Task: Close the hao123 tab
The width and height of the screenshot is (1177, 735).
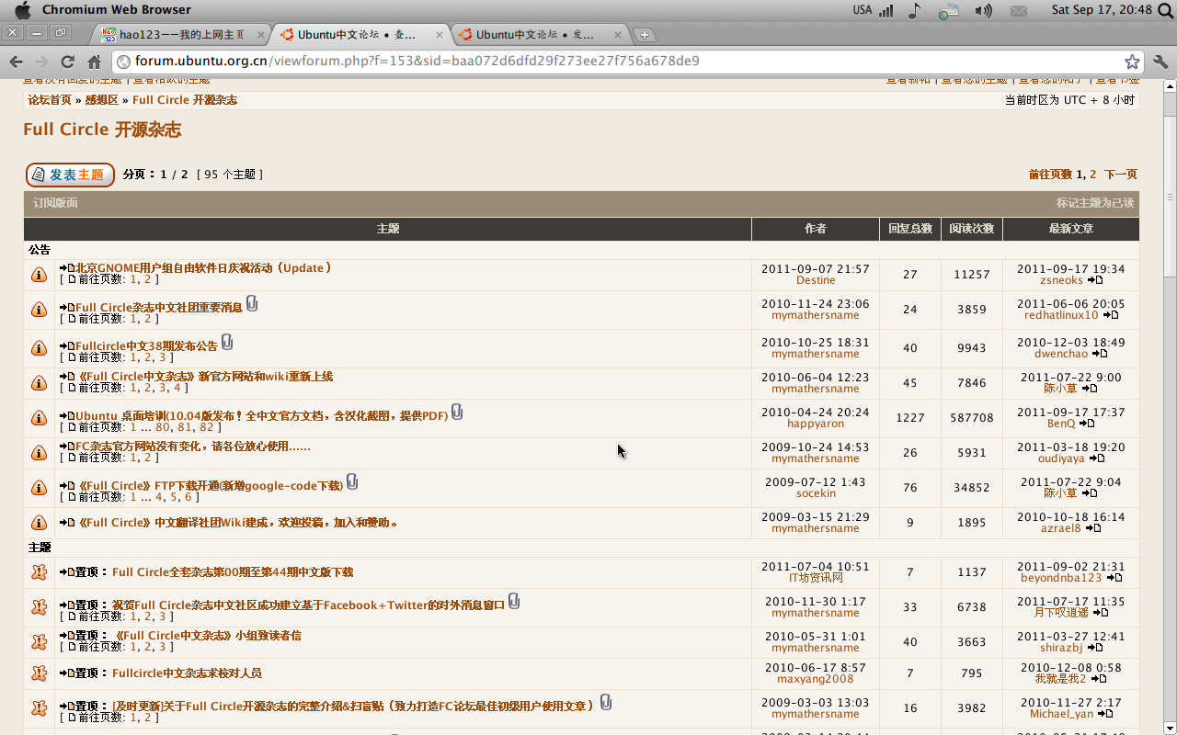Action: 261,35
